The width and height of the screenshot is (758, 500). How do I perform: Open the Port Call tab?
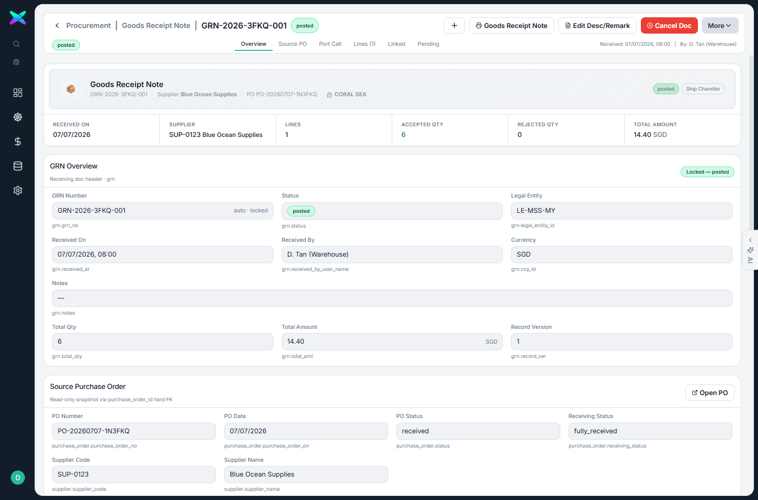pyautogui.click(x=330, y=44)
